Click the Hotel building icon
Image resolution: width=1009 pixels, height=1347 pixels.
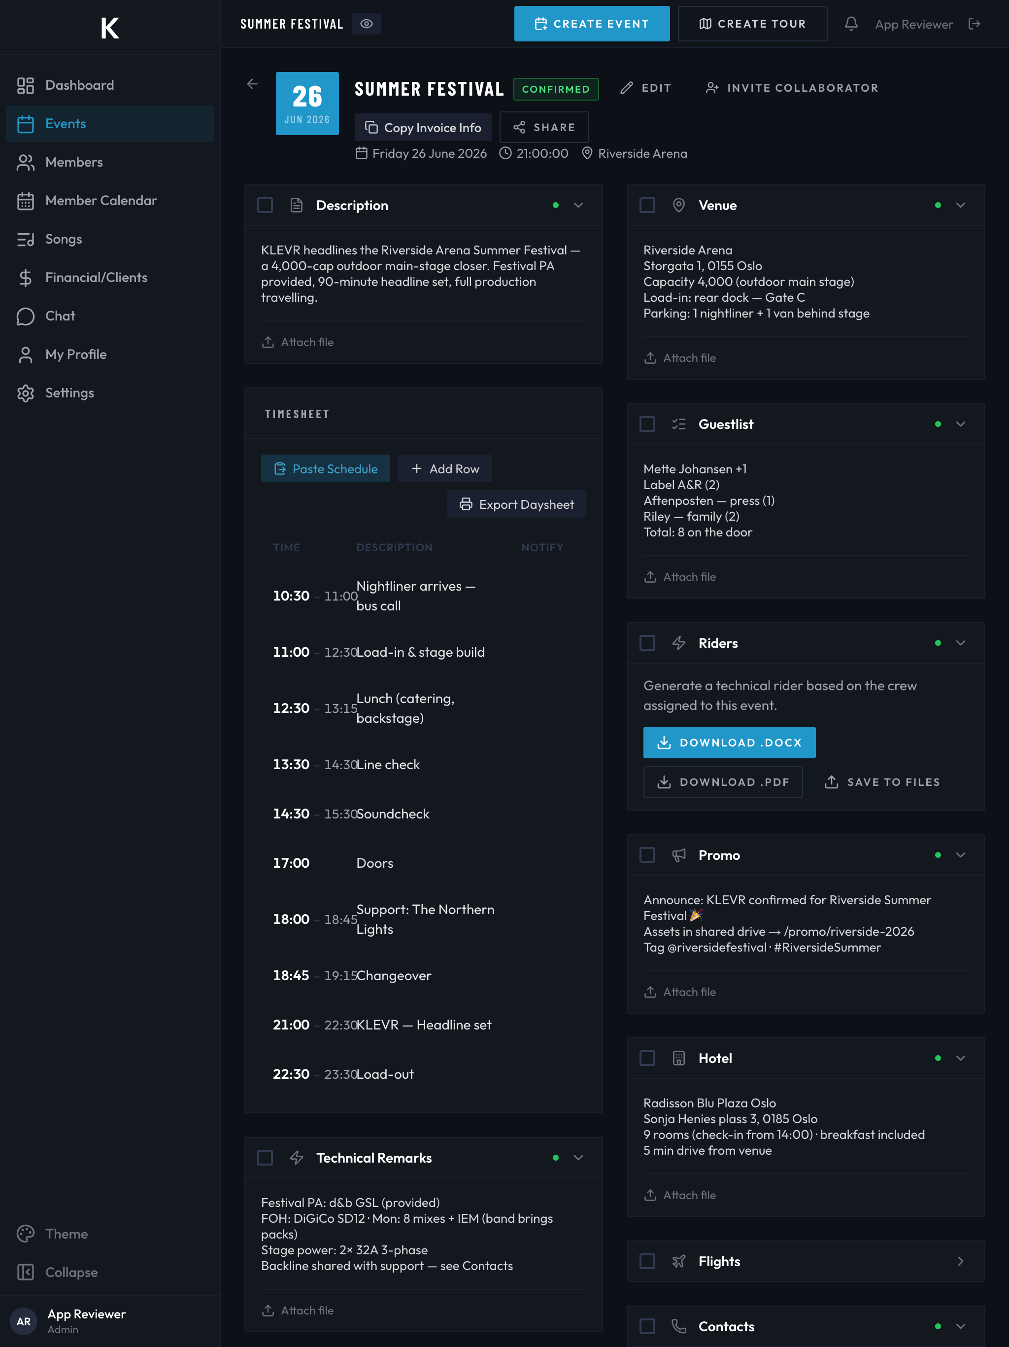coord(678,1059)
